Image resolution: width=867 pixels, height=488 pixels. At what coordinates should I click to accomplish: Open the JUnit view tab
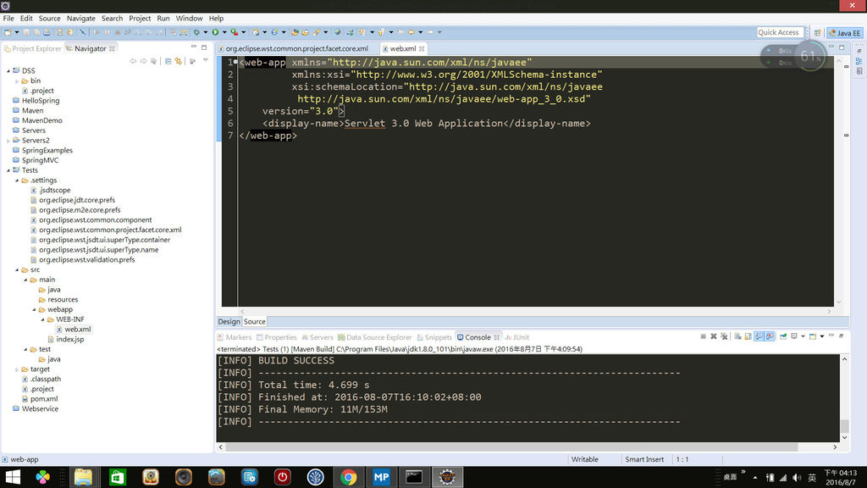[x=517, y=337]
